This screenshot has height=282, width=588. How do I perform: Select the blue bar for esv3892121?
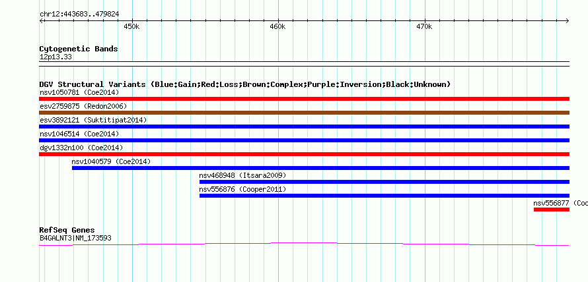(x=304, y=127)
